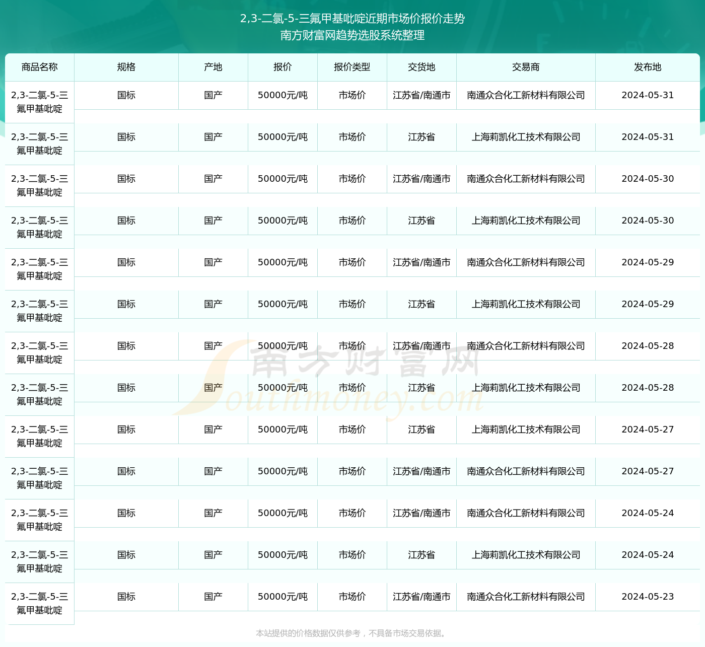705x647 pixels.
Task: Click 江苏省 in the 上海莉凯 2024-05-31 row
Action: click(421, 137)
